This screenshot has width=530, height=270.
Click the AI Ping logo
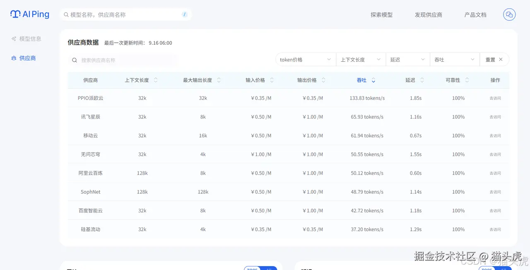[29, 14]
